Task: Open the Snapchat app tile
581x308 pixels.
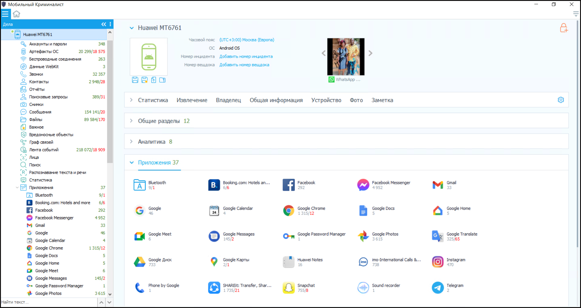Action: [x=299, y=288]
